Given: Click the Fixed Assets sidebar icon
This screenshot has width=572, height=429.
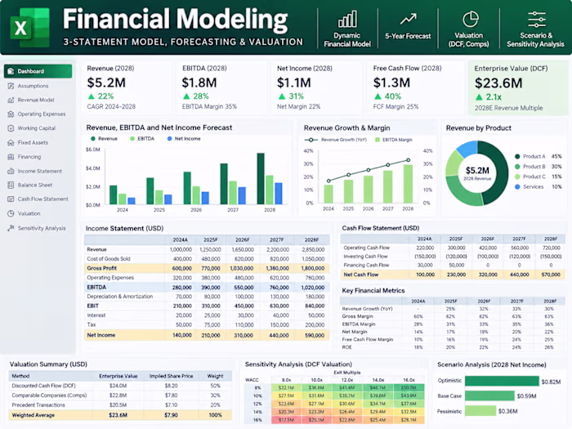Looking at the screenshot, I should (x=11, y=143).
